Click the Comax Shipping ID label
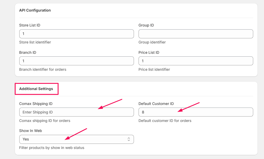This screenshot has height=159, width=264. [36, 104]
